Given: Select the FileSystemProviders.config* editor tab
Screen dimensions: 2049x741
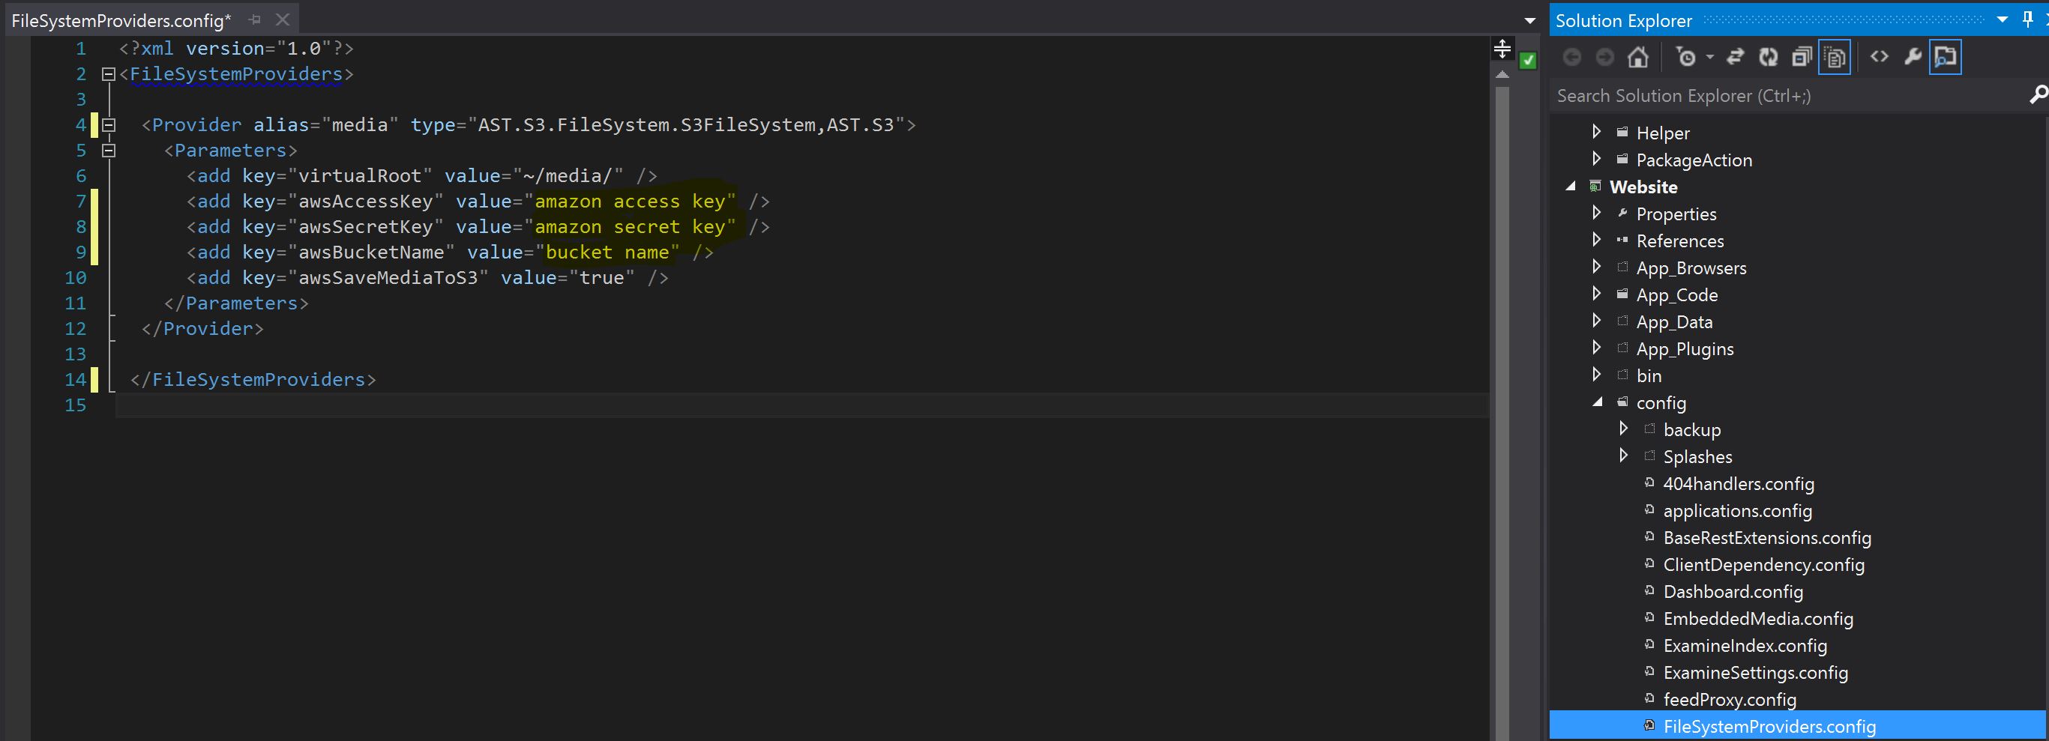Looking at the screenshot, I should [x=121, y=21].
